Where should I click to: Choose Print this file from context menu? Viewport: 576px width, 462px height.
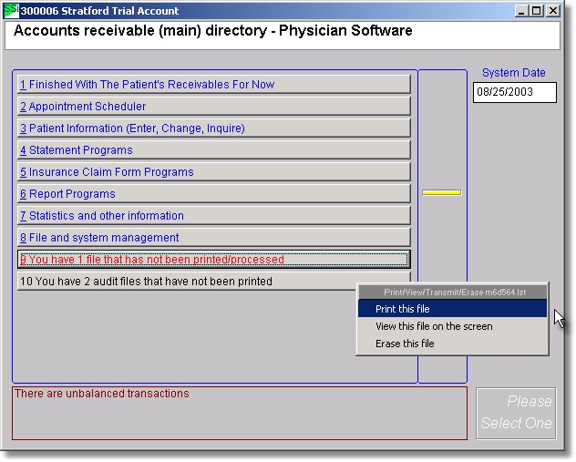point(452,309)
